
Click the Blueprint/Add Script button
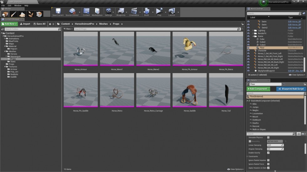pyautogui.click(x=291, y=89)
